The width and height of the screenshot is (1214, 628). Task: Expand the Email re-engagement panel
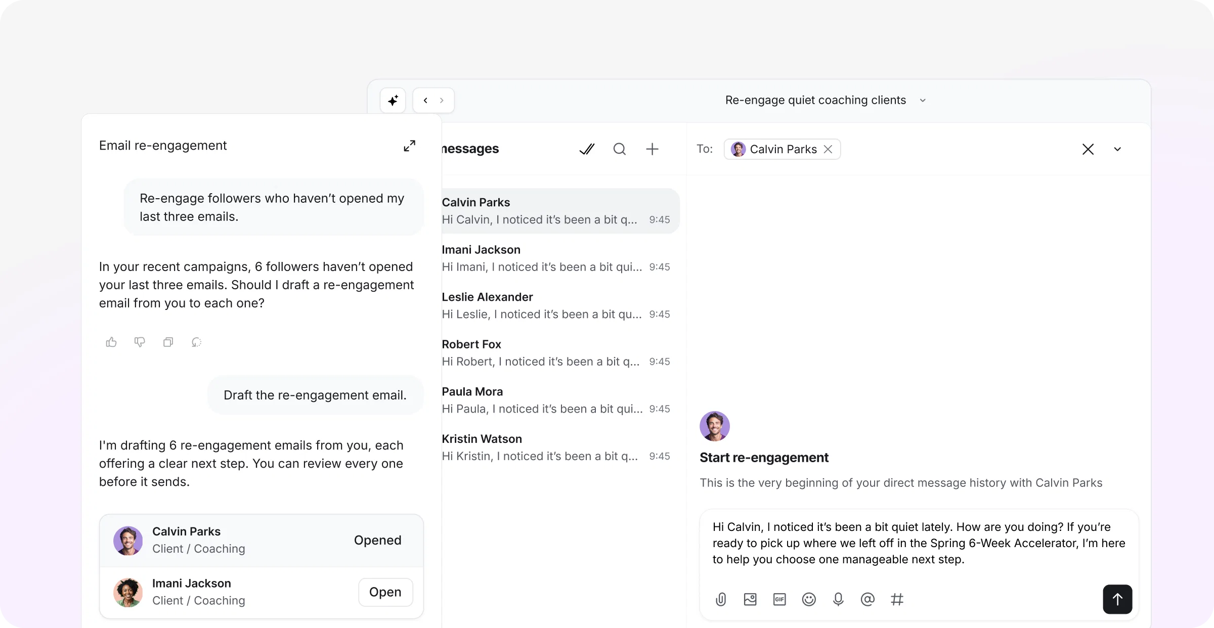coord(409,146)
